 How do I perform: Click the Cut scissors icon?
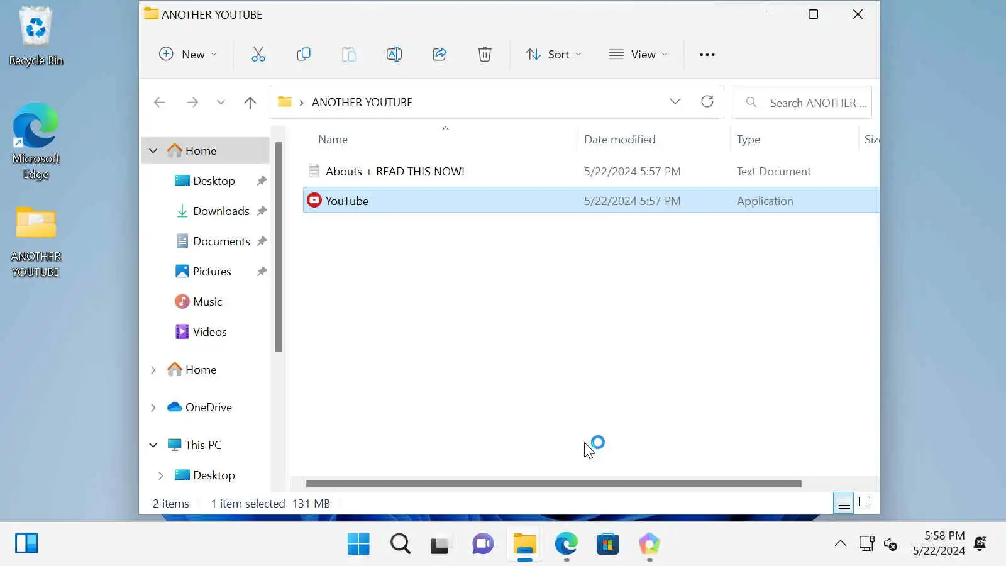click(258, 54)
